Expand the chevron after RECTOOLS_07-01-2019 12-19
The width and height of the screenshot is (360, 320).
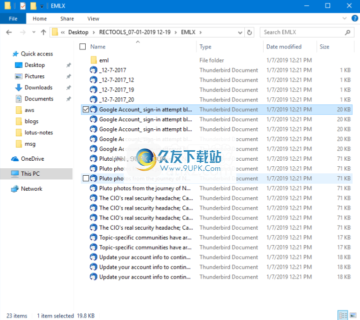(176, 32)
